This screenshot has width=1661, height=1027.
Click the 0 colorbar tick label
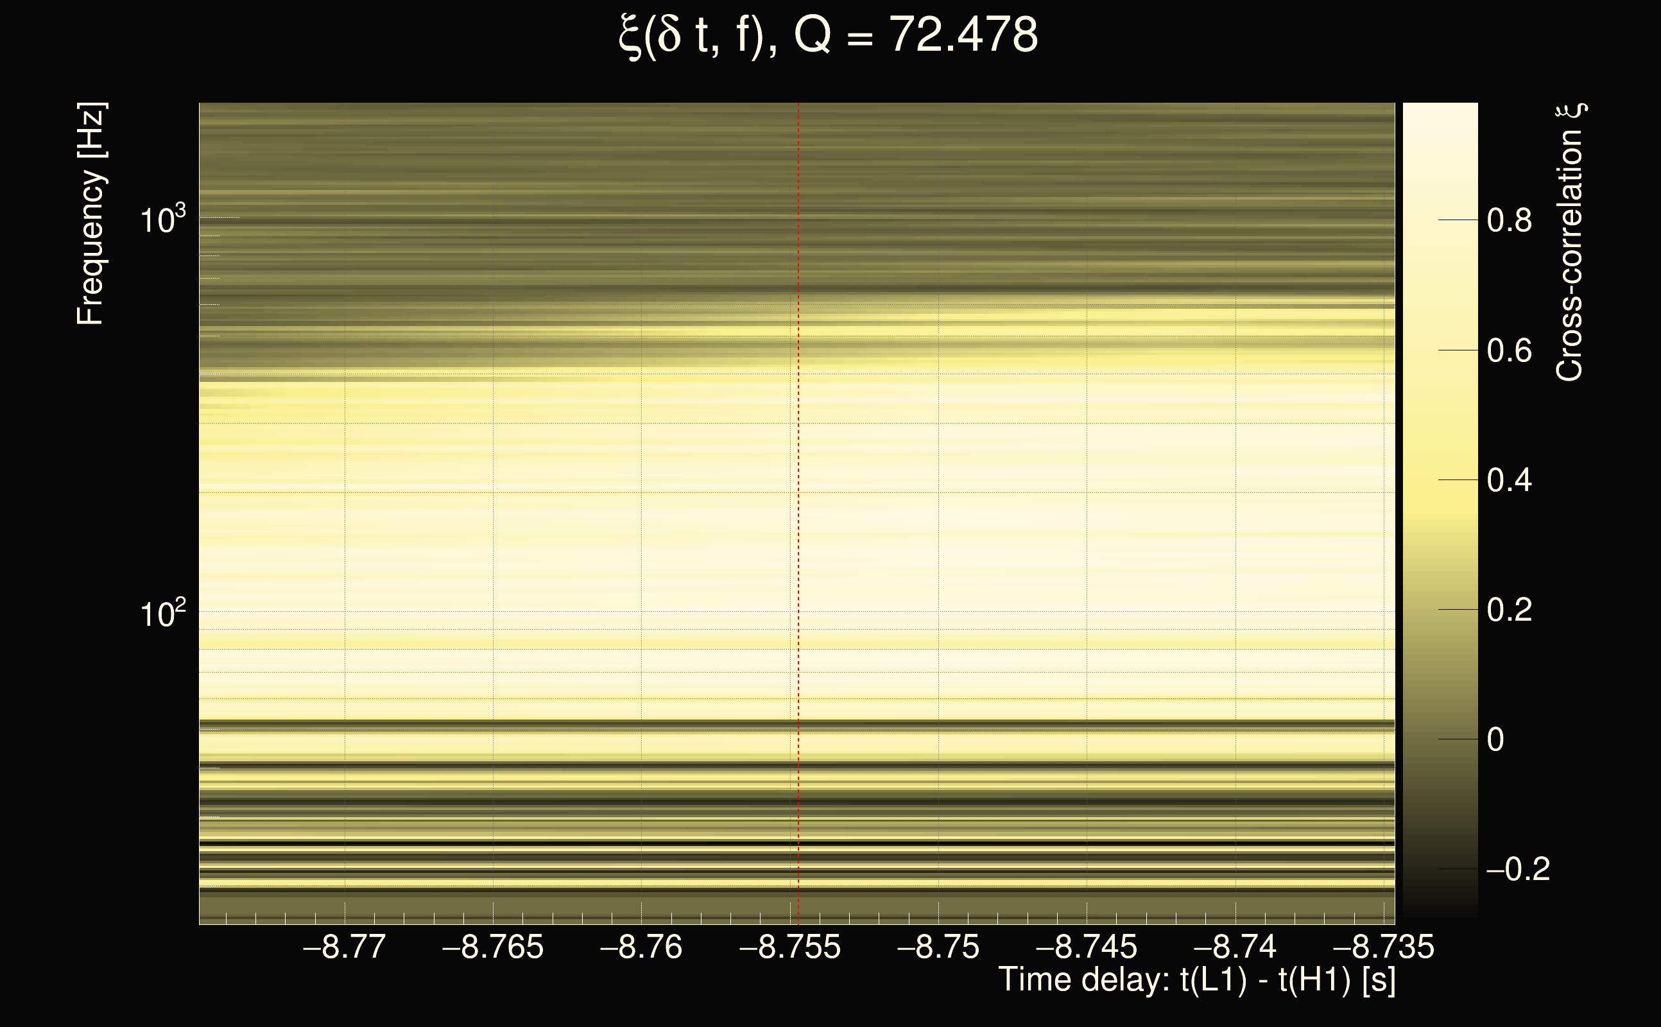click(1495, 739)
